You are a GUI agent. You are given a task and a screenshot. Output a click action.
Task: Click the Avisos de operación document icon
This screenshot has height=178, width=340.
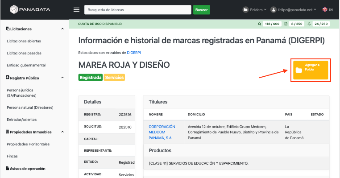click(8, 168)
